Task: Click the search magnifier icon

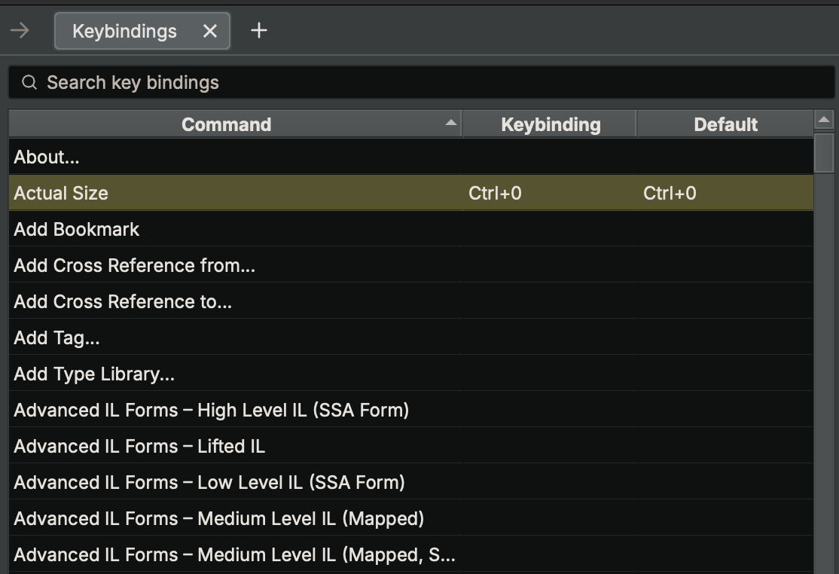Action: click(29, 82)
